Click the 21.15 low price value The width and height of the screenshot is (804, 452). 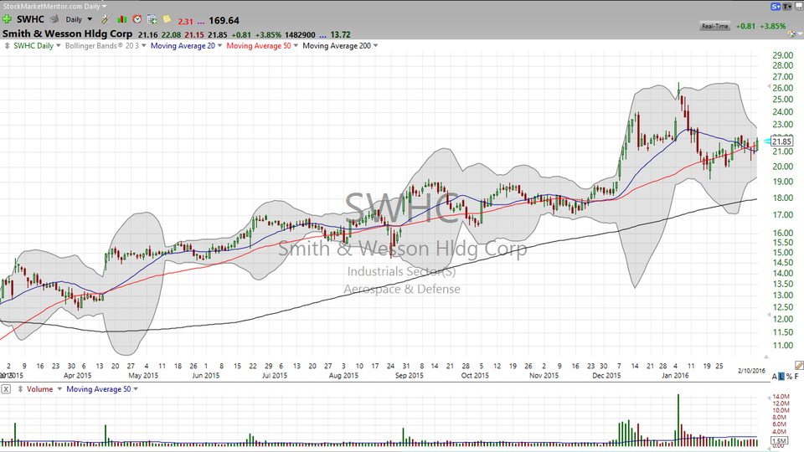pos(194,35)
